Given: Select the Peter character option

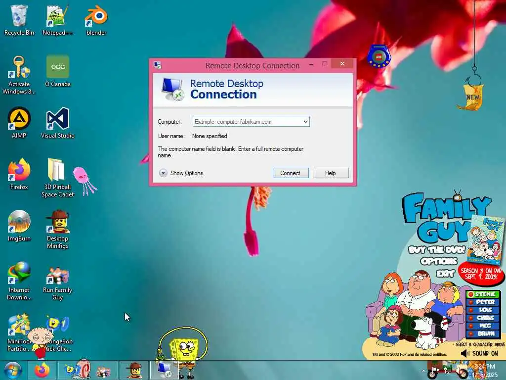Looking at the screenshot, I should point(483,302).
